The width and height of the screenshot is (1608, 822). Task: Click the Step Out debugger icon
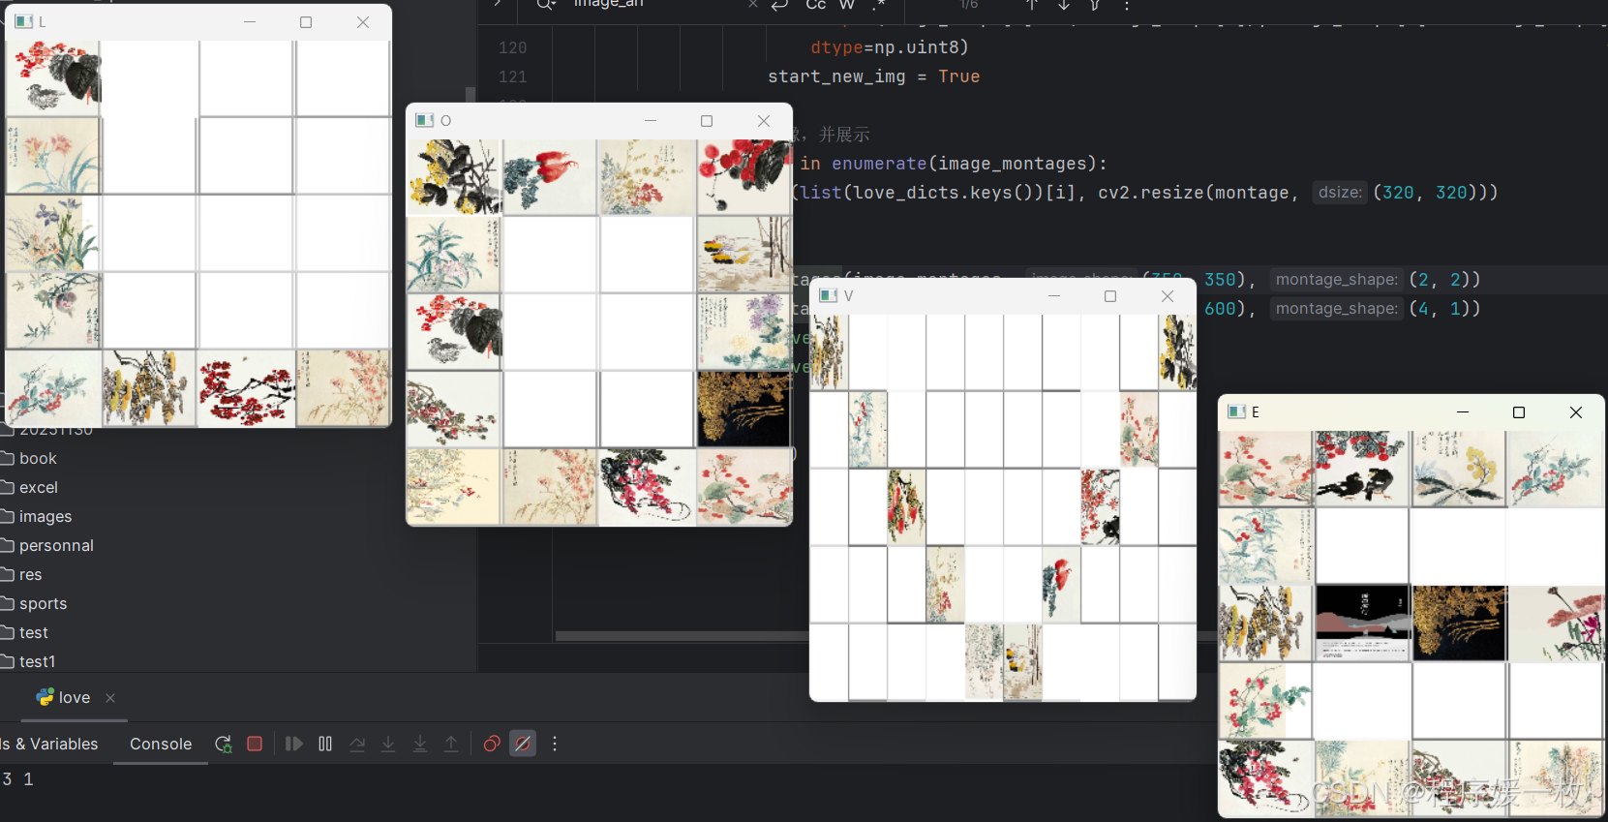click(451, 744)
